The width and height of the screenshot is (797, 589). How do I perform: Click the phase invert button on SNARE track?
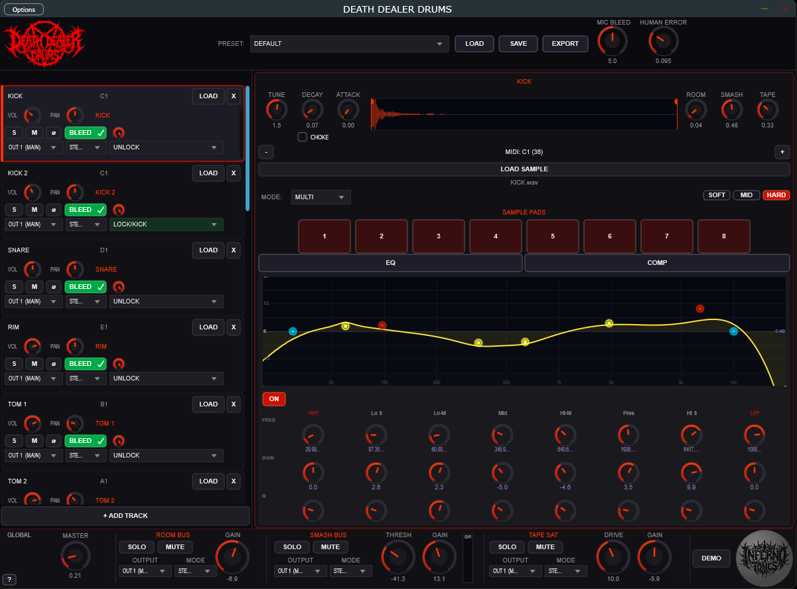tap(54, 287)
